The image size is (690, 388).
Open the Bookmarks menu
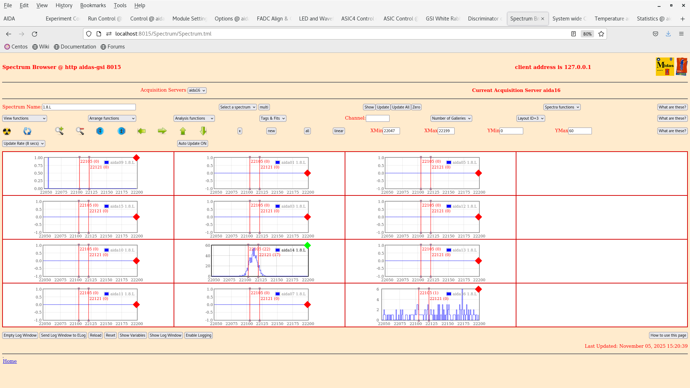(93, 5)
